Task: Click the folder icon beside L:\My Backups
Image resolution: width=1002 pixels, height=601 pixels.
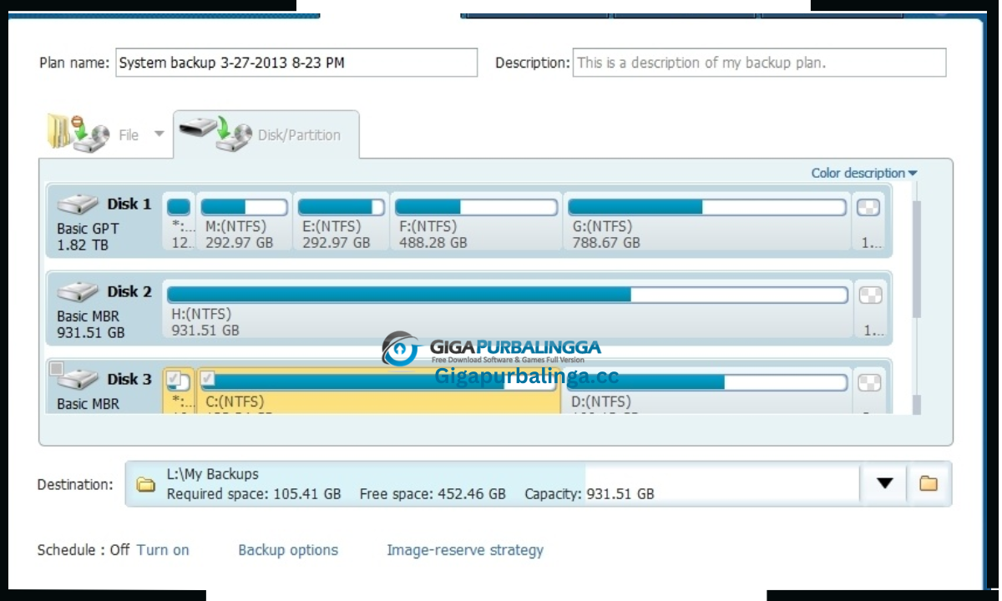Action: 146,484
